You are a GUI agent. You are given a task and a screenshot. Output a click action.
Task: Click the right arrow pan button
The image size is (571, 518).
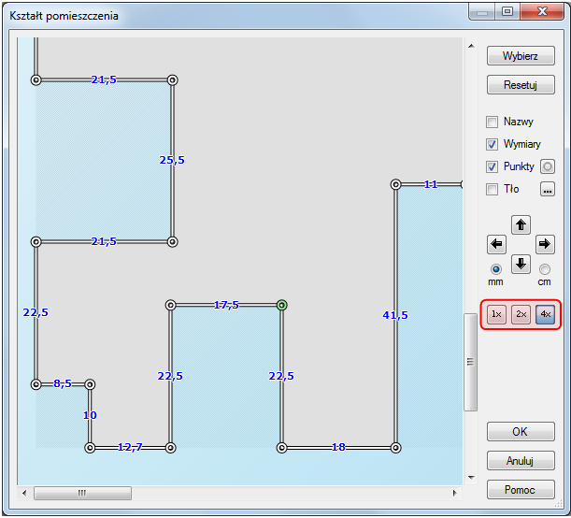546,244
